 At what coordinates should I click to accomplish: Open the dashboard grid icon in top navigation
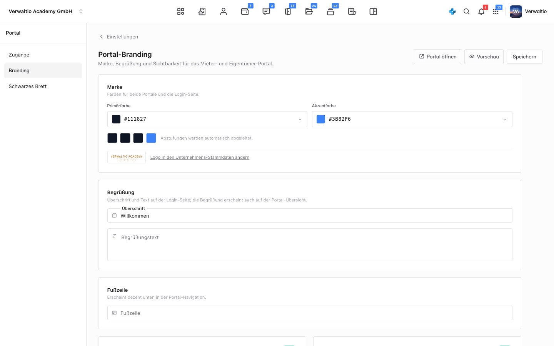(x=180, y=12)
